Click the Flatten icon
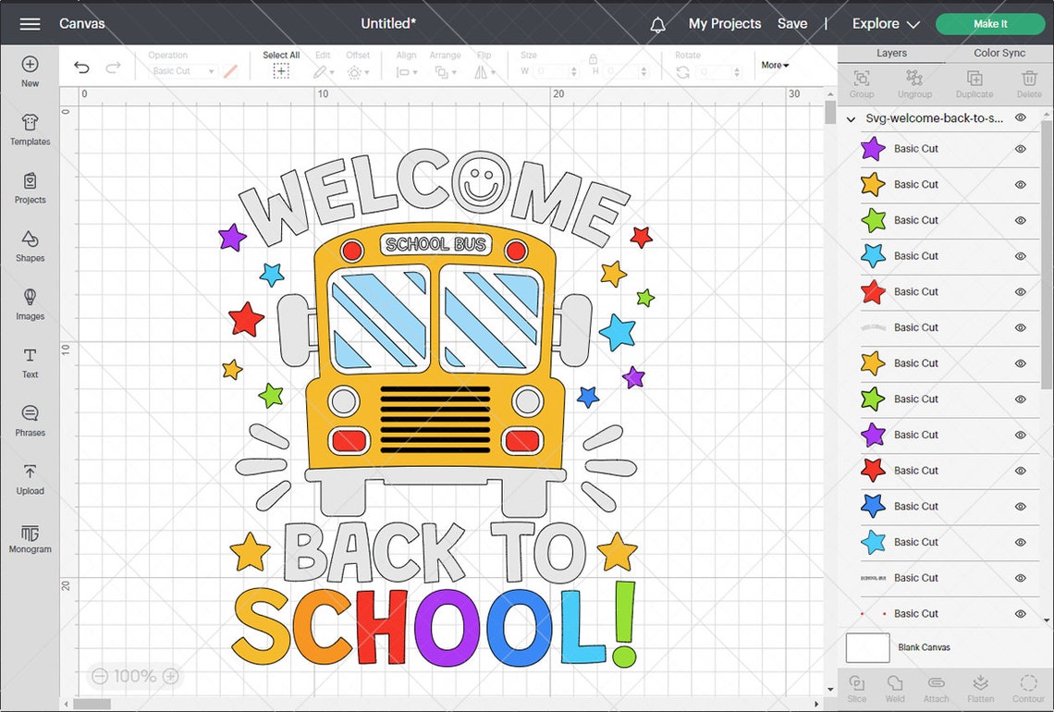This screenshot has height=712, width=1054. [x=980, y=686]
